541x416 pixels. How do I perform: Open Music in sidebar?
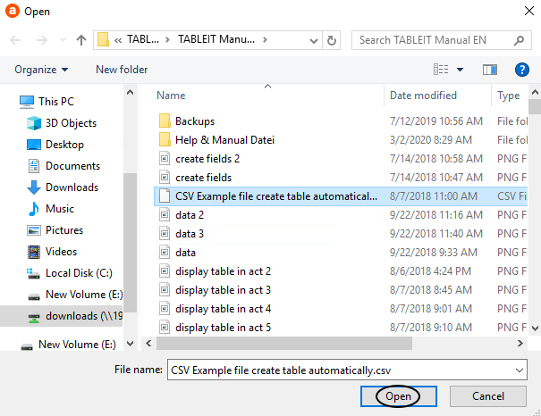pyautogui.click(x=51, y=209)
